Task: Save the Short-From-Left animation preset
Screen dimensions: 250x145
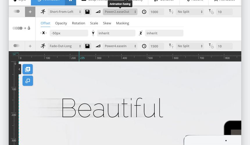Action: pyautogui.click(x=87, y=12)
